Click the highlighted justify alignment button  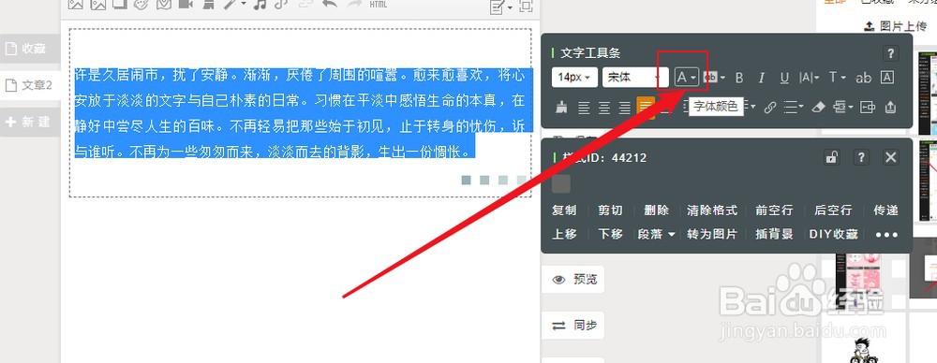[x=646, y=108]
